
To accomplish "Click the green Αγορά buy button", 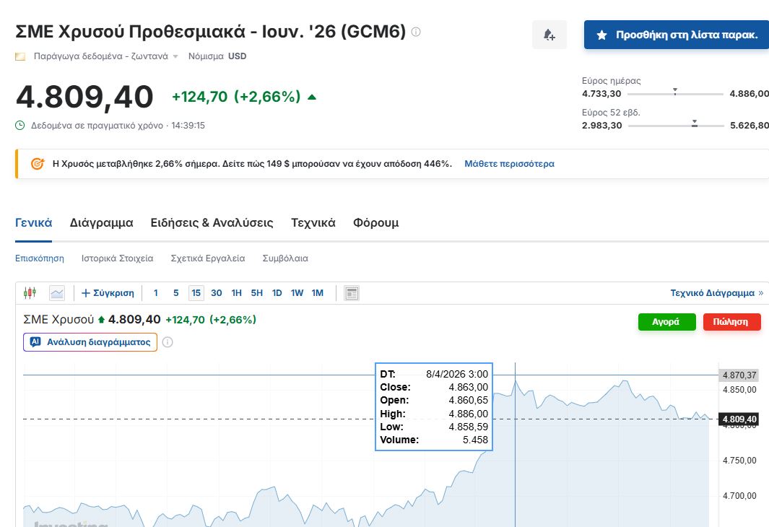I will point(666,322).
